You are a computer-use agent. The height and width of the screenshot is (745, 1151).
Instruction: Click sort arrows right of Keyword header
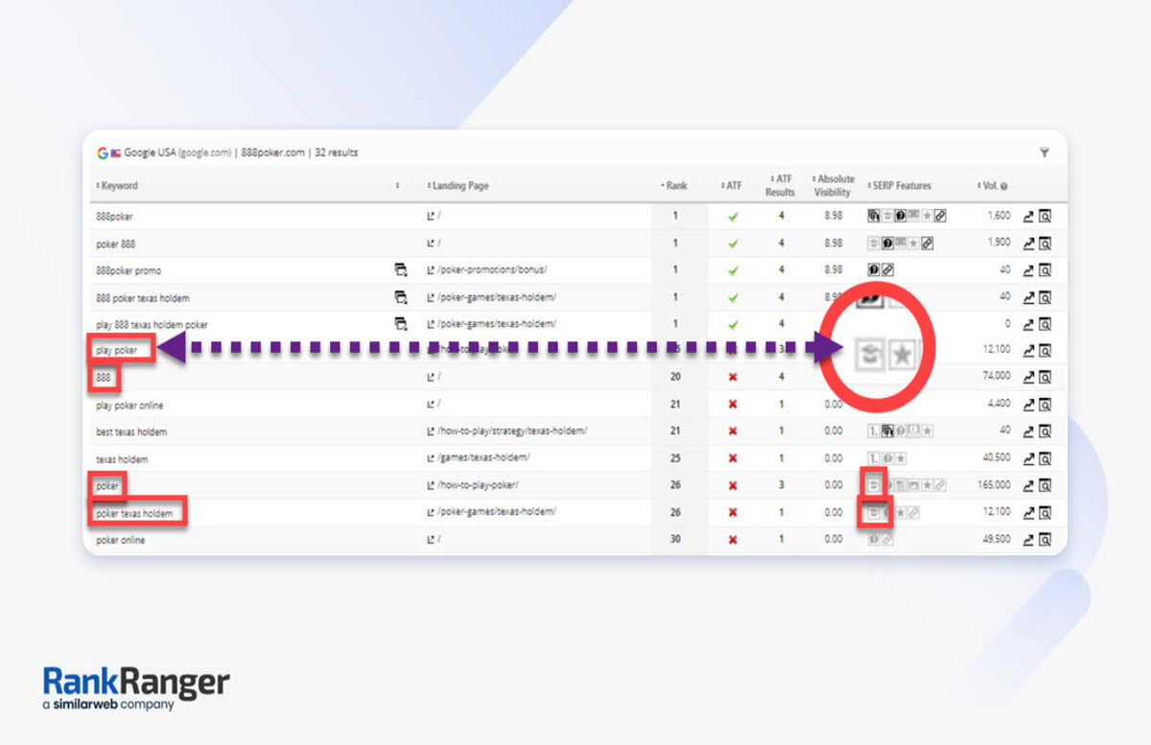[x=397, y=186]
